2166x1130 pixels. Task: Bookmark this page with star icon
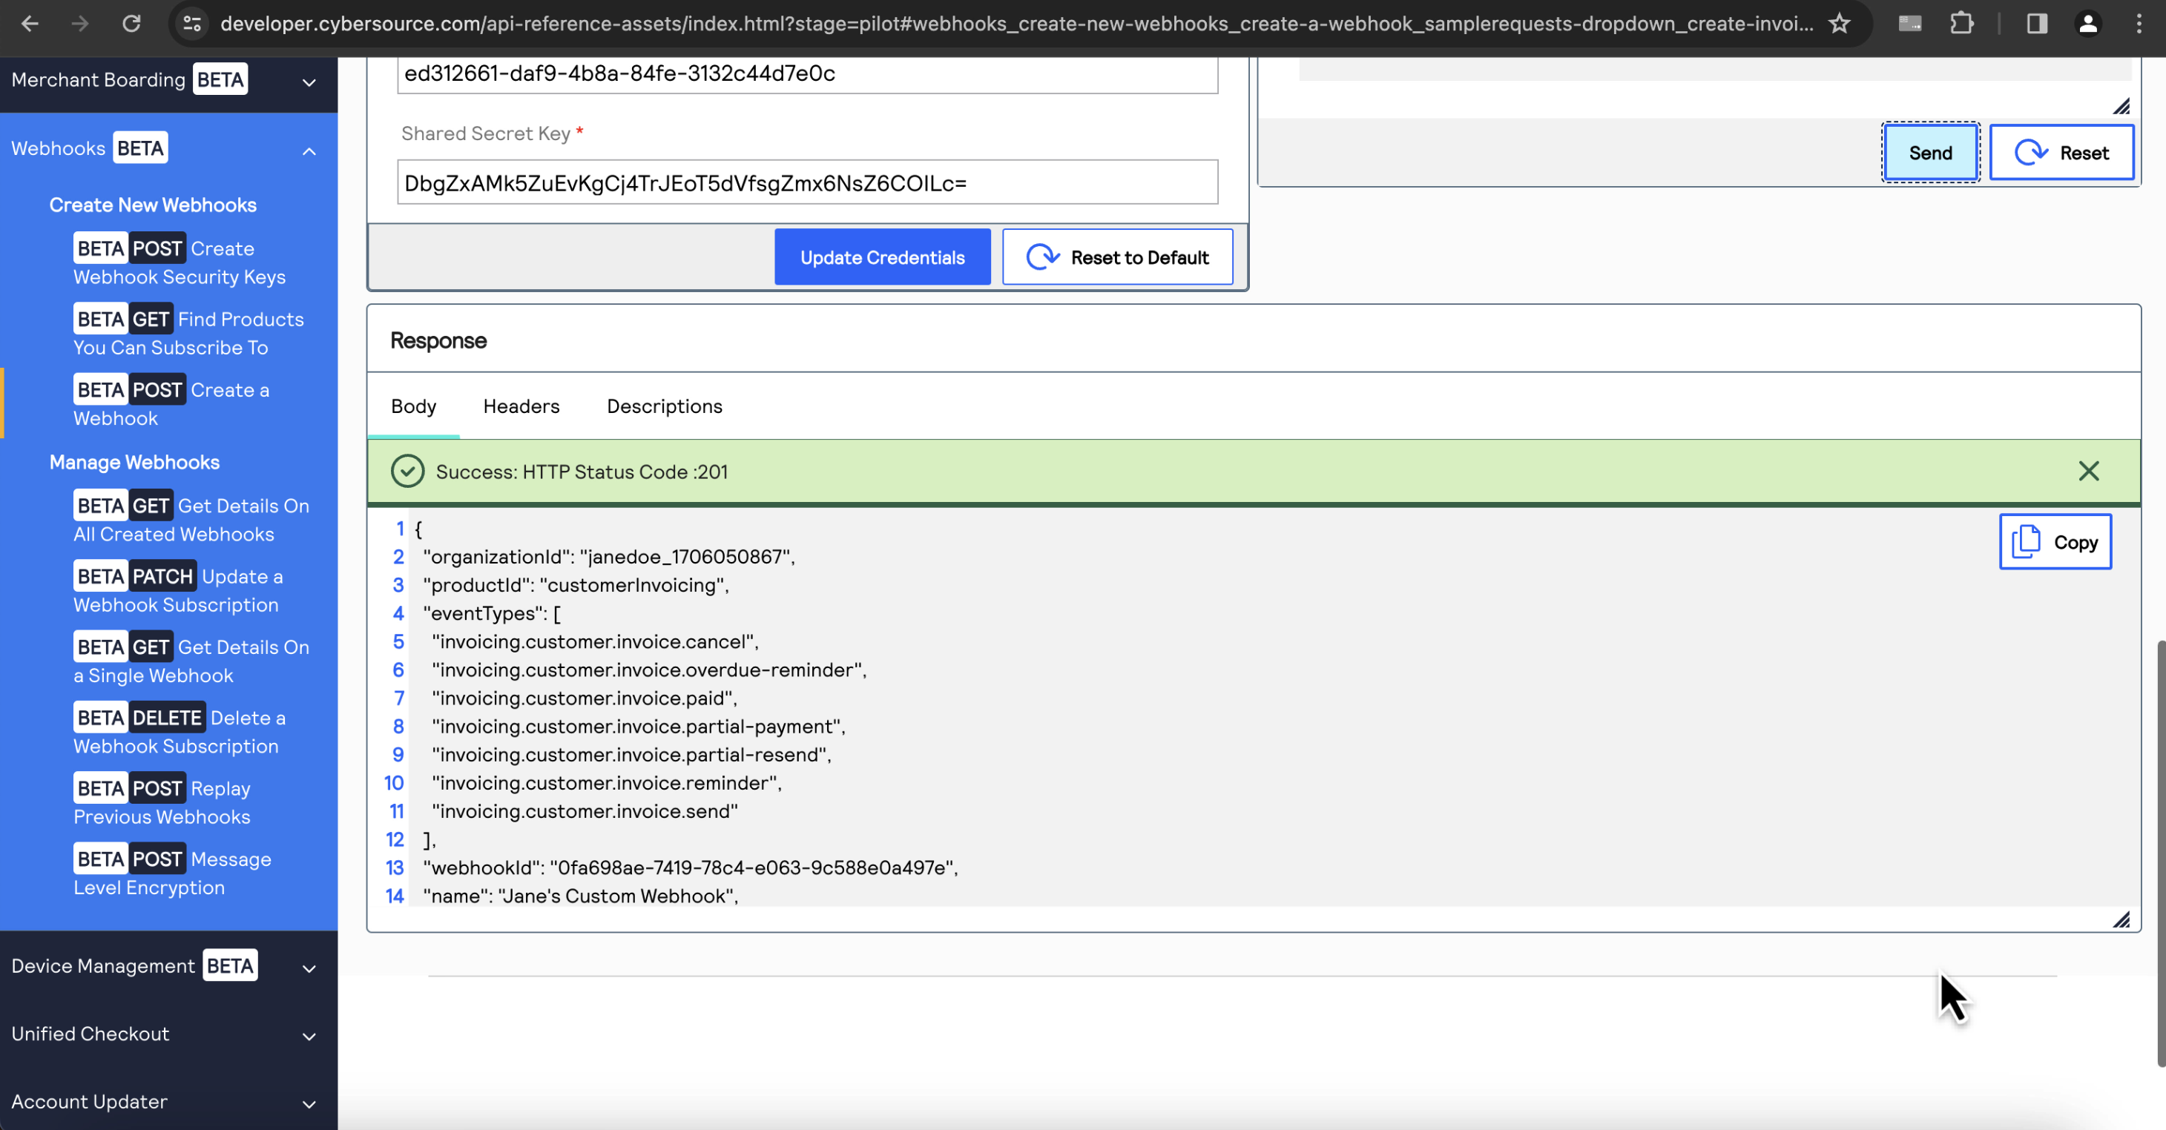(1840, 24)
